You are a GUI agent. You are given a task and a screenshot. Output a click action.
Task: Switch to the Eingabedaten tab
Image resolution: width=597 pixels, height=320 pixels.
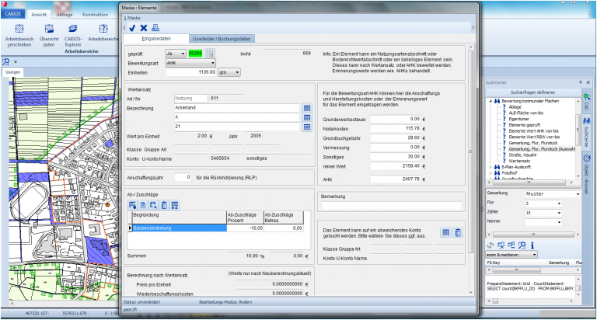coord(156,39)
